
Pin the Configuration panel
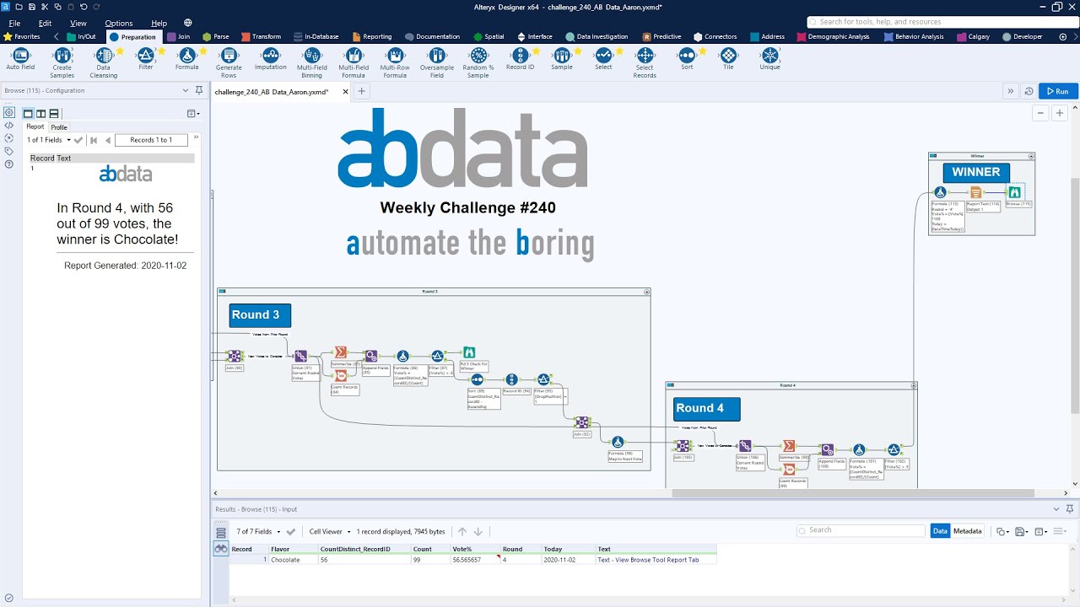click(198, 90)
